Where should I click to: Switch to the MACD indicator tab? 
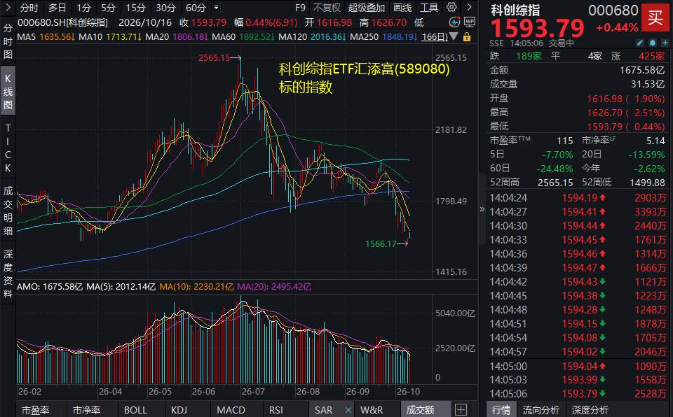[231, 410]
